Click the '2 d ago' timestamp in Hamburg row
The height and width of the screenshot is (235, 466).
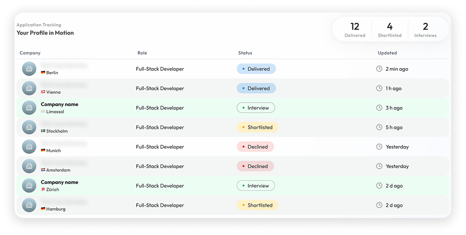pos(394,205)
